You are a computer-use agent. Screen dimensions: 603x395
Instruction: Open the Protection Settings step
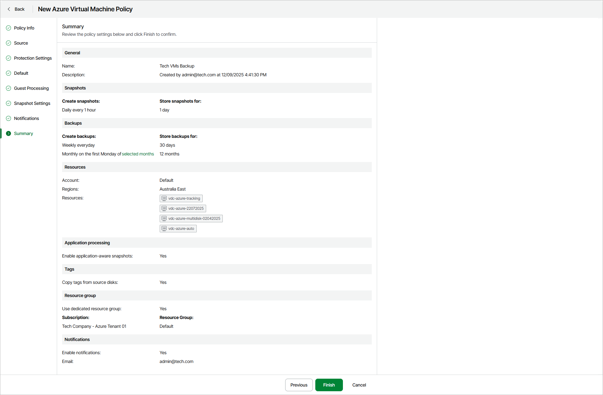click(33, 58)
